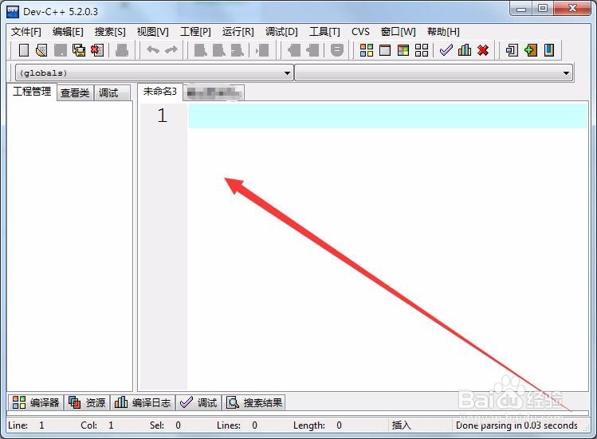Click the highlighted first line in editor
Screen dimensions: 597x439
[388, 116]
